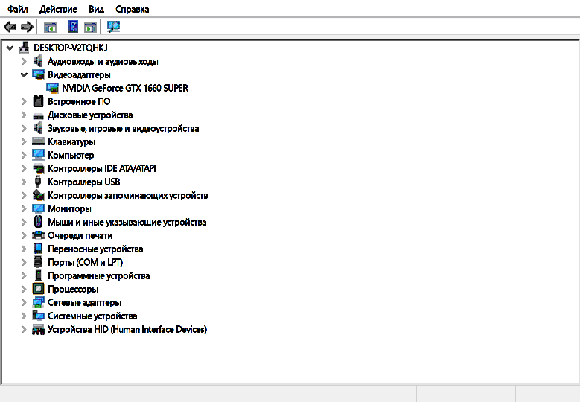
Task: Click the Контроллеры USB plug icon
Action: pos(38,182)
